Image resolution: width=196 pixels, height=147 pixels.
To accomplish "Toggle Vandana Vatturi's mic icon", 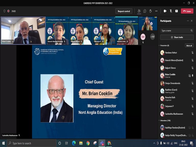I will [x=192, y=53].
